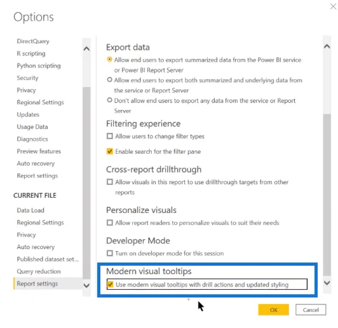This screenshot has width=338, height=328.
Task: Enable Allow users to change filter types
Action: (x=110, y=136)
